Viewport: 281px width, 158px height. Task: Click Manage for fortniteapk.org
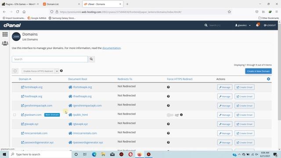(225, 87)
